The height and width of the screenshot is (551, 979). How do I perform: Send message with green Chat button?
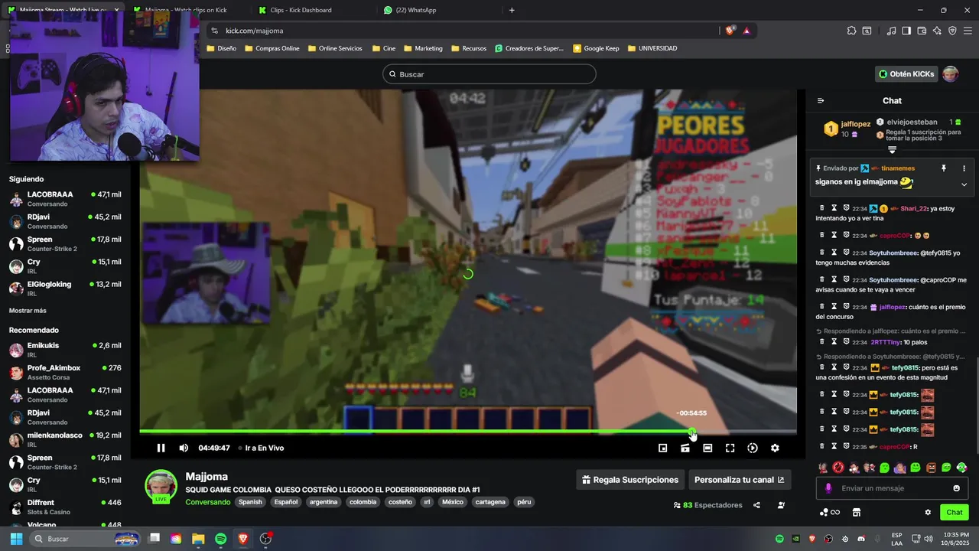[x=955, y=513]
